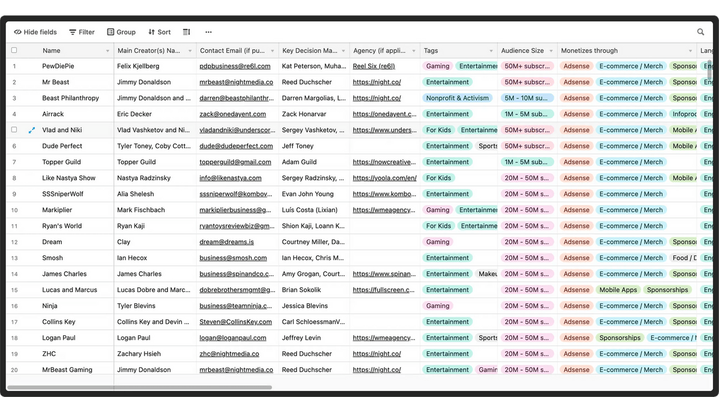Click the search magnifier icon
The height and width of the screenshot is (397, 719).
[x=700, y=32]
